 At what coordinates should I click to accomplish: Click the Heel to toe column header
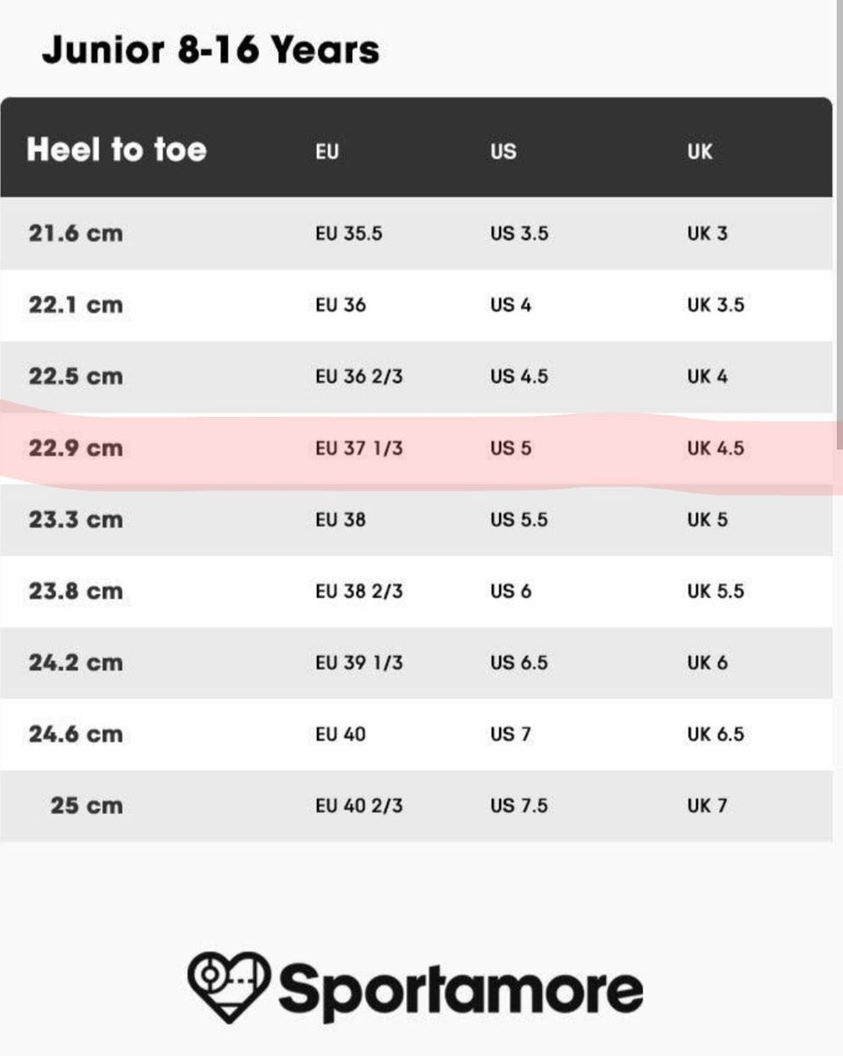(117, 150)
